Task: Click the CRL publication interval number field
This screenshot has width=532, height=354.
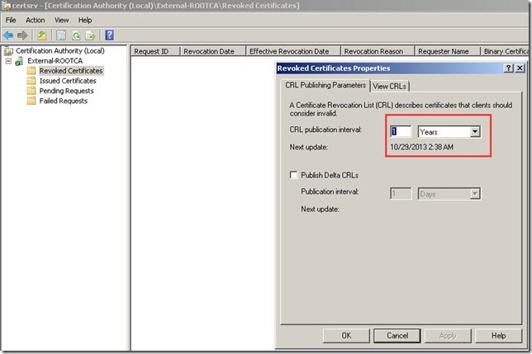Action: [400, 131]
